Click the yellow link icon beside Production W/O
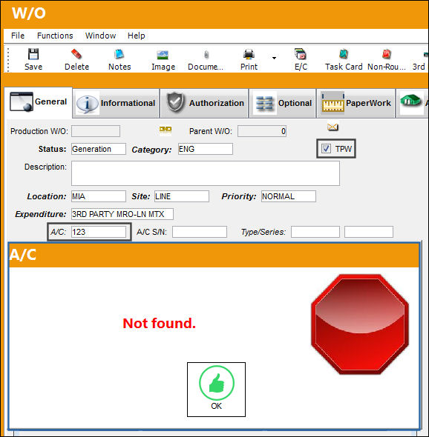The image size is (429, 437). (166, 130)
